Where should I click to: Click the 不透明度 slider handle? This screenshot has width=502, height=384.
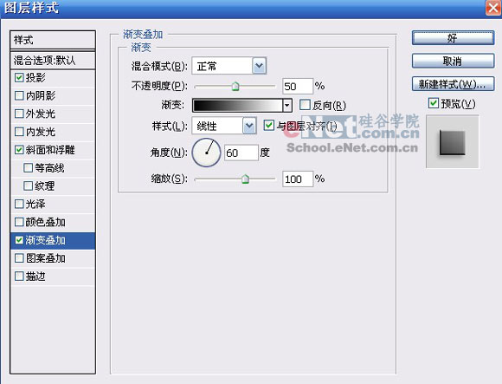pyautogui.click(x=235, y=86)
